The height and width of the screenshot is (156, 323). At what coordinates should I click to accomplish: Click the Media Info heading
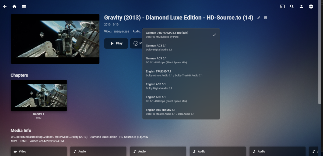21,130
